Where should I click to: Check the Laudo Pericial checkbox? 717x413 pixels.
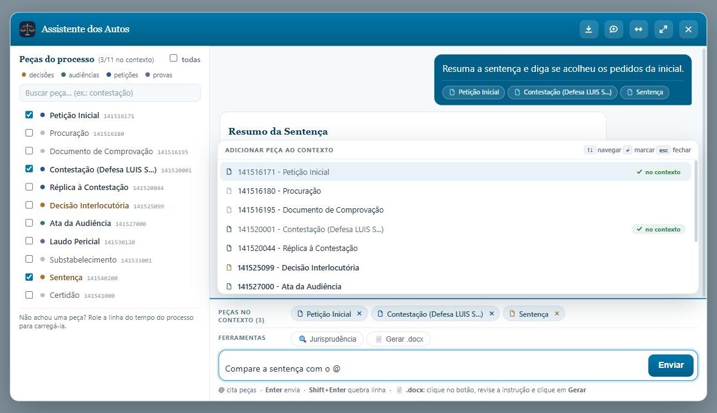[x=29, y=241]
